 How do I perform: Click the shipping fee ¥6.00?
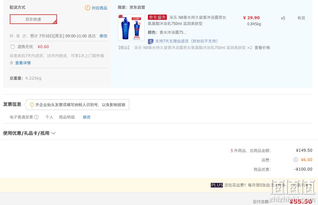tap(307, 160)
